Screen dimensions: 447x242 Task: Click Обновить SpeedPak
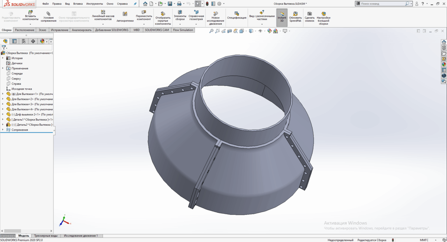(x=295, y=17)
